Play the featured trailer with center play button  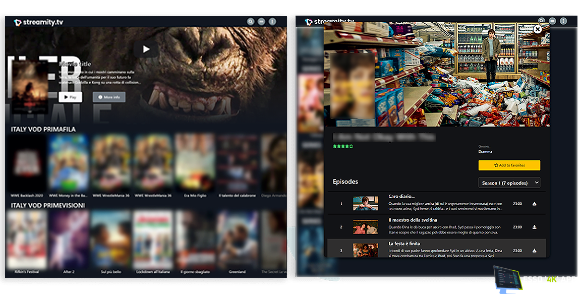pos(146,49)
